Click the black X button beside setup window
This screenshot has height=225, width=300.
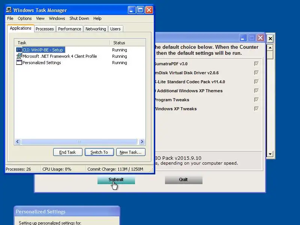click(x=270, y=39)
